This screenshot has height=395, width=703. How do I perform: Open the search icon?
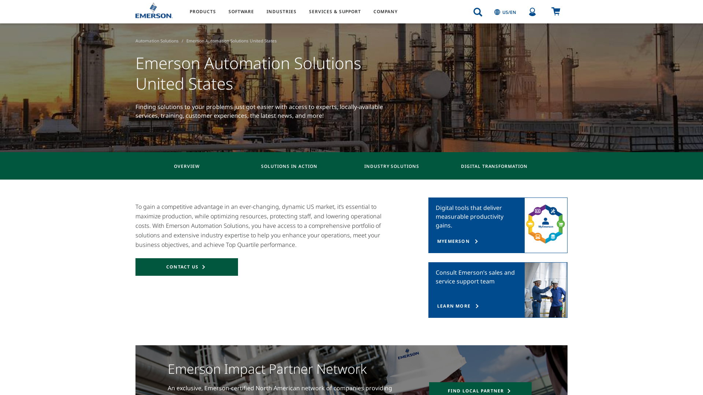pyautogui.click(x=477, y=12)
